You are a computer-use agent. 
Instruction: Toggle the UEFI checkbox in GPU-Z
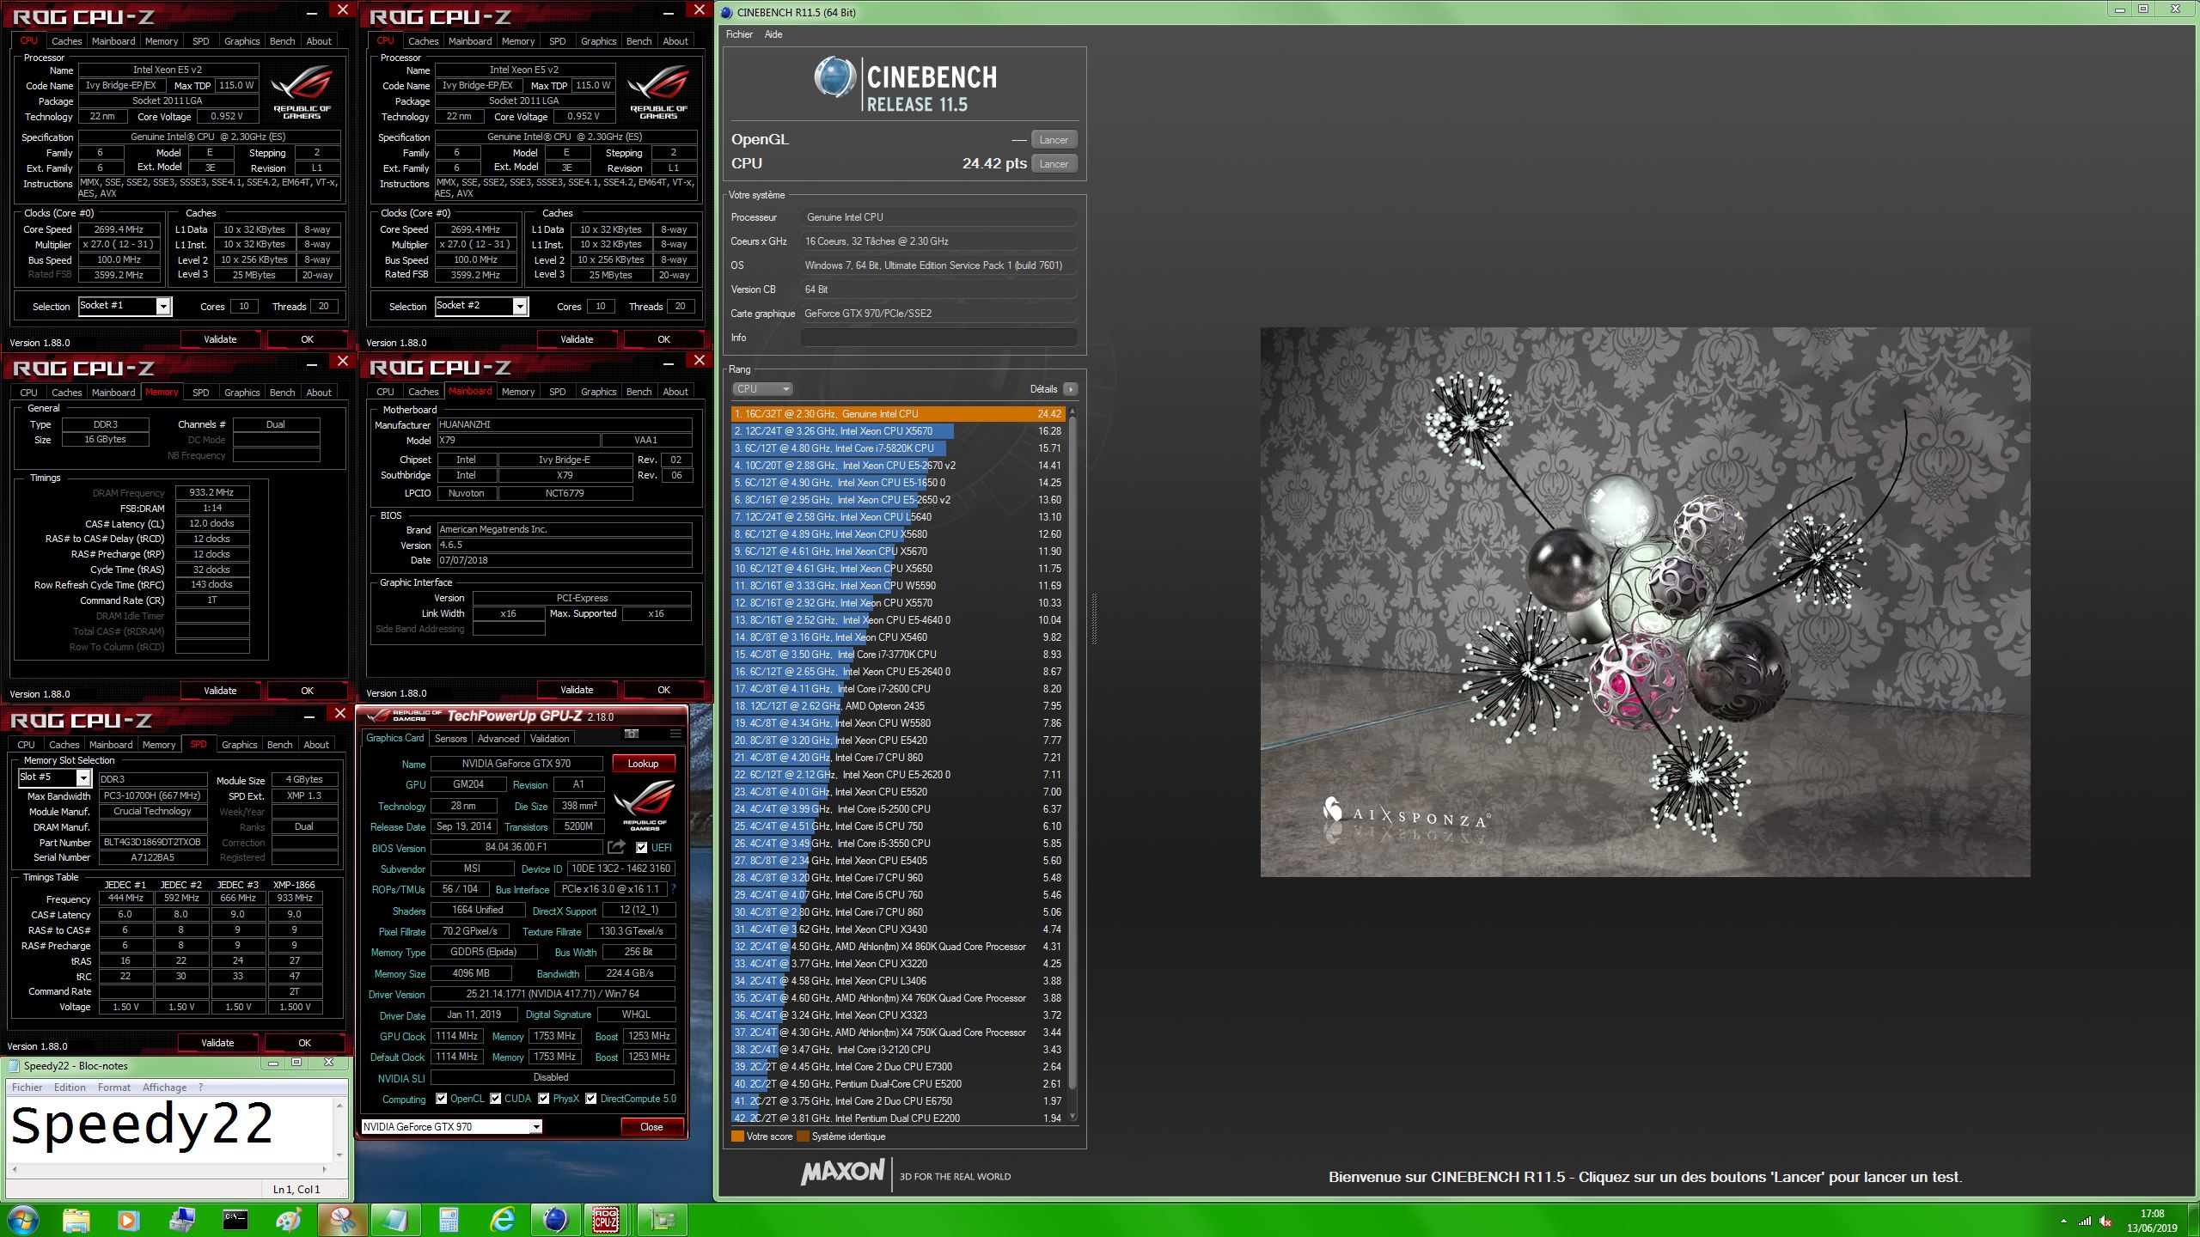pyautogui.click(x=641, y=847)
